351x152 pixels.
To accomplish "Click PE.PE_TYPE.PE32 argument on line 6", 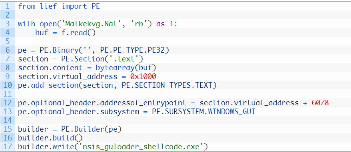I will (132, 50).
